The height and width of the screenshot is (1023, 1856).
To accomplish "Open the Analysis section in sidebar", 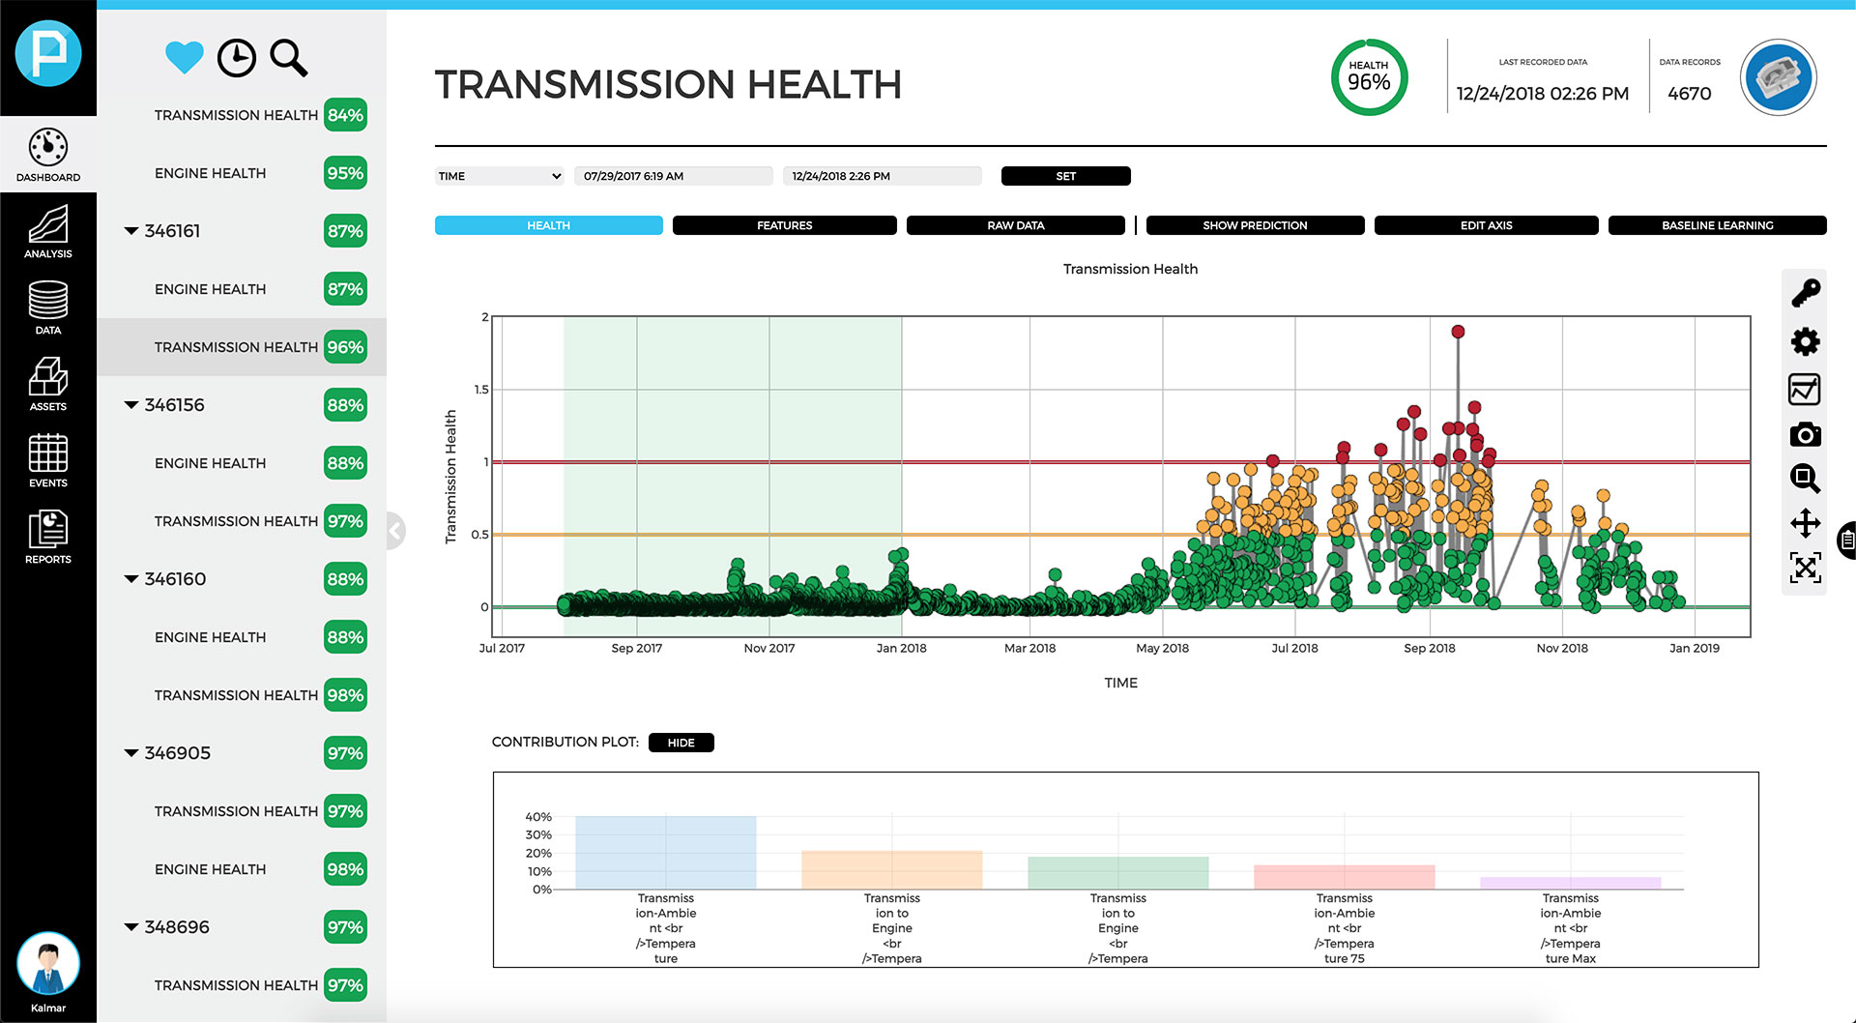I will 47,232.
